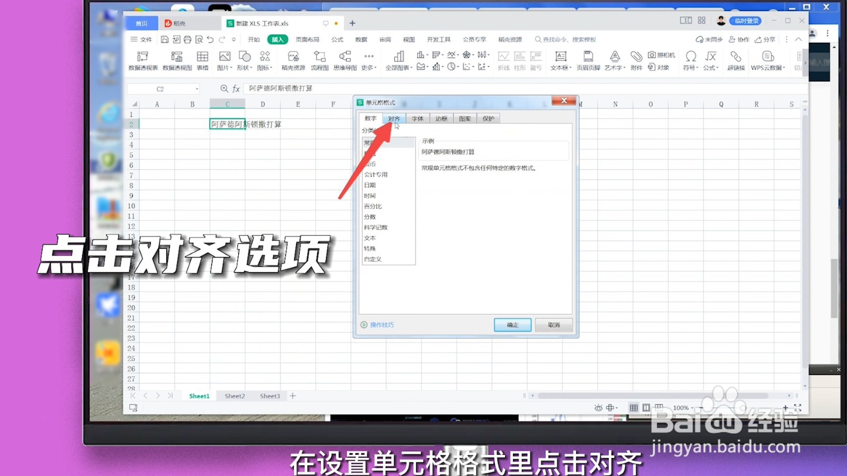The width and height of the screenshot is (847, 476).
Task: Insert a table (表格)
Action: [203, 61]
